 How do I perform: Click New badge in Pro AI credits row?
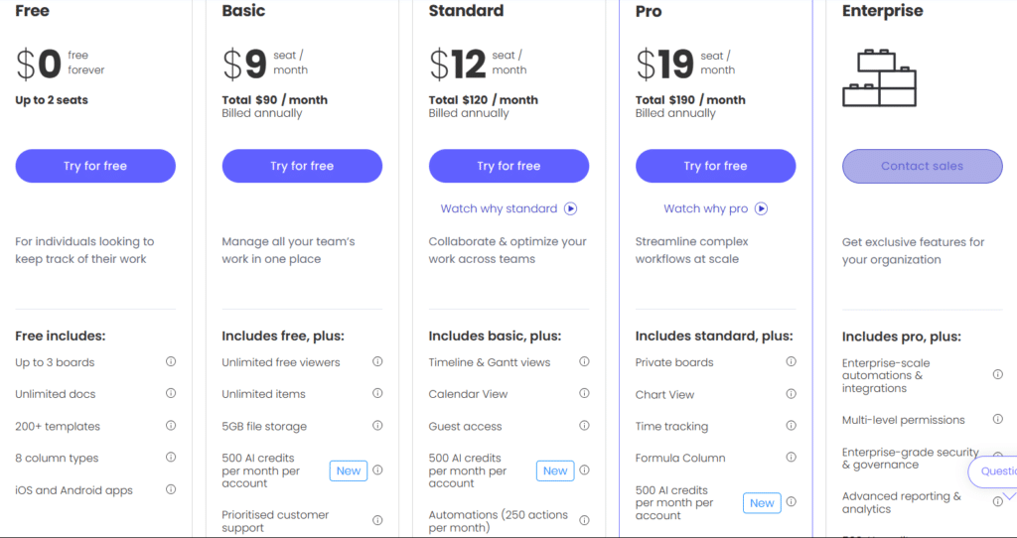point(762,503)
